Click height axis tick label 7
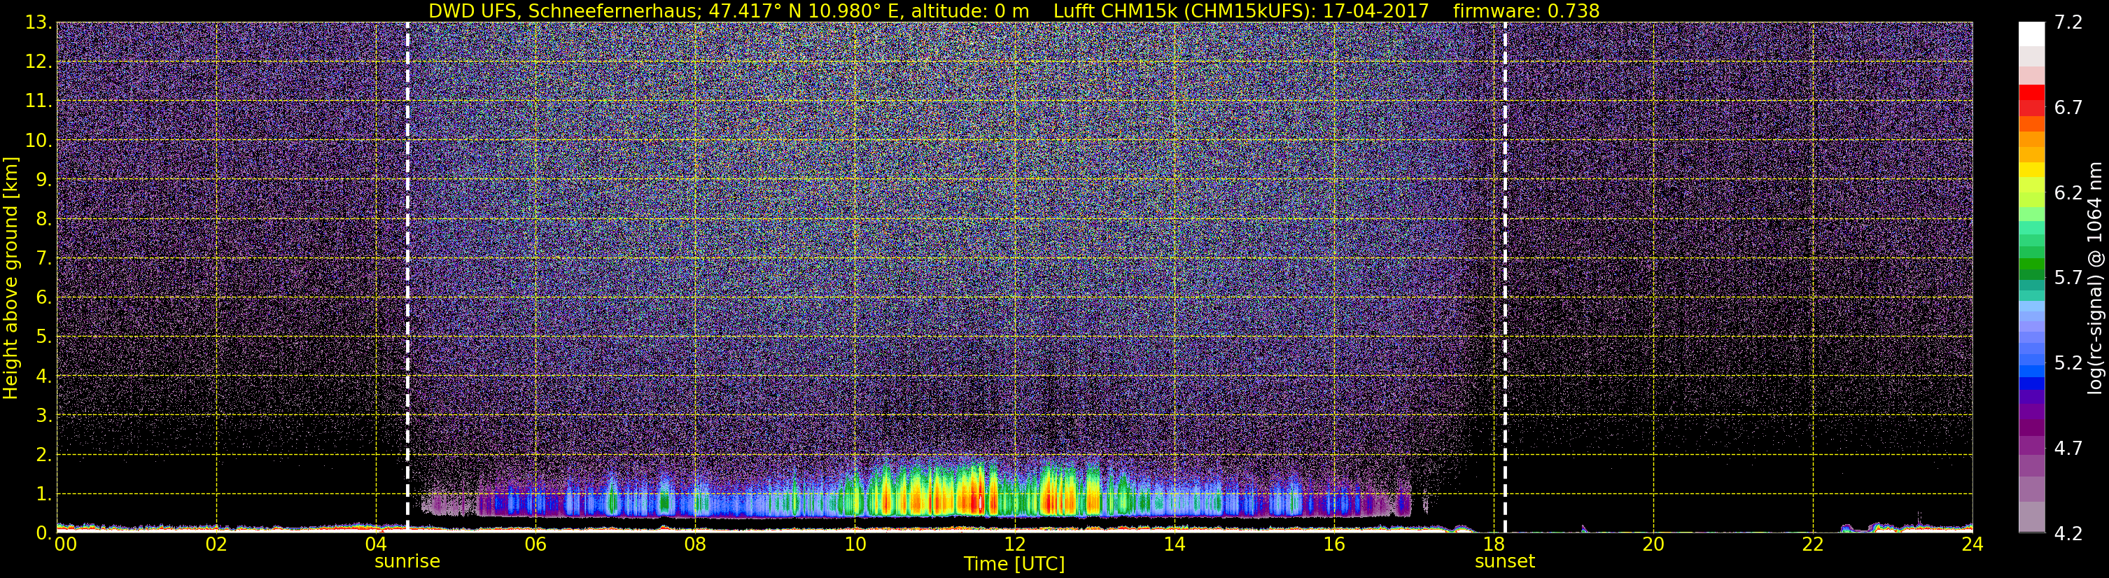The height and width of the screenshot is (578, 2109). point(43,259)
